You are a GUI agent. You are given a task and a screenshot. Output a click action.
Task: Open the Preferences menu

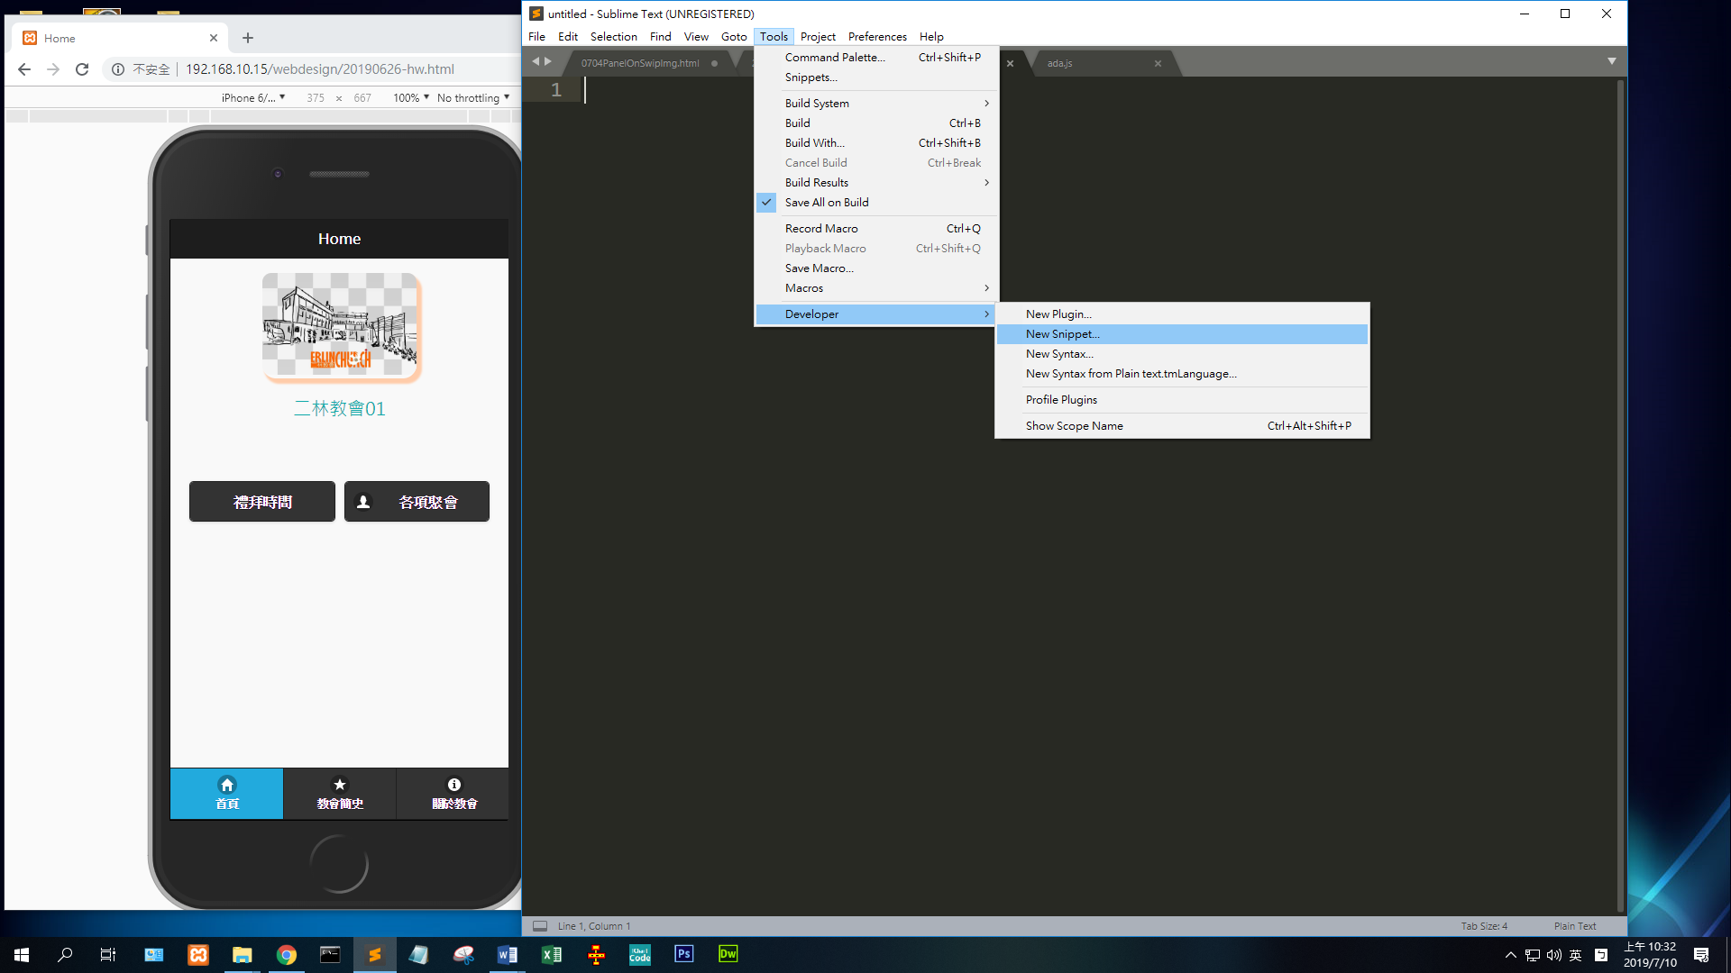(876, 37)
